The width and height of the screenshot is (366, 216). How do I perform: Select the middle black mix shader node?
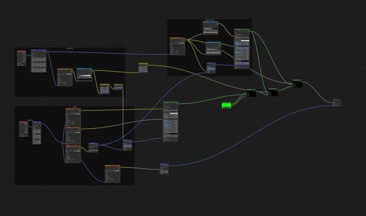click(273, 92)
